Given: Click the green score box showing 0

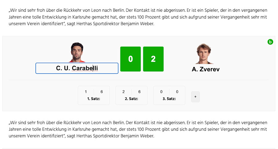Looking at the screenshot, I should [x=130, y=59].
